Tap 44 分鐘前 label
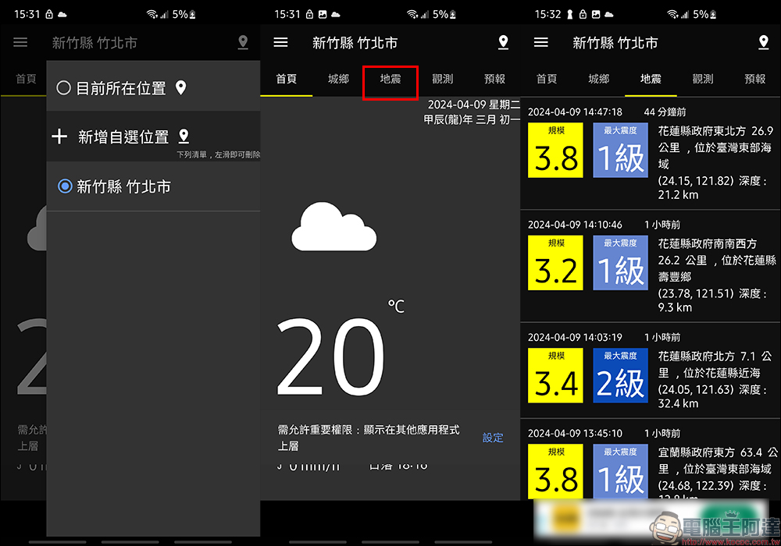The height and width of the screenshot is (546, 781). pyautogui.click(x=665, y=112)
